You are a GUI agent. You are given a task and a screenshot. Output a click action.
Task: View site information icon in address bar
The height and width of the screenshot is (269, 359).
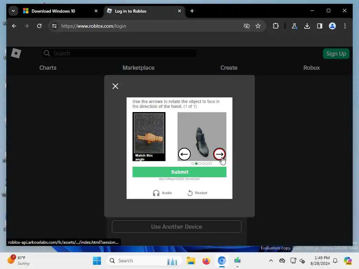coord(54,26)
